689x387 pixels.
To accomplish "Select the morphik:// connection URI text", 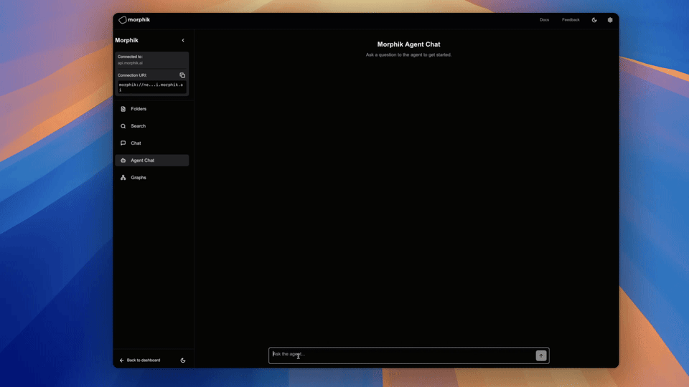I will pos(151,87).
